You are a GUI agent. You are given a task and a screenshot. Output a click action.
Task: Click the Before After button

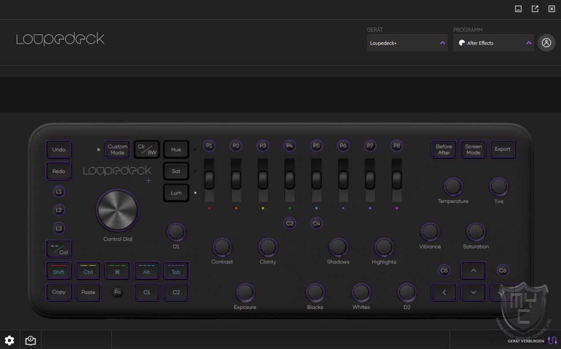pos(444,150)
